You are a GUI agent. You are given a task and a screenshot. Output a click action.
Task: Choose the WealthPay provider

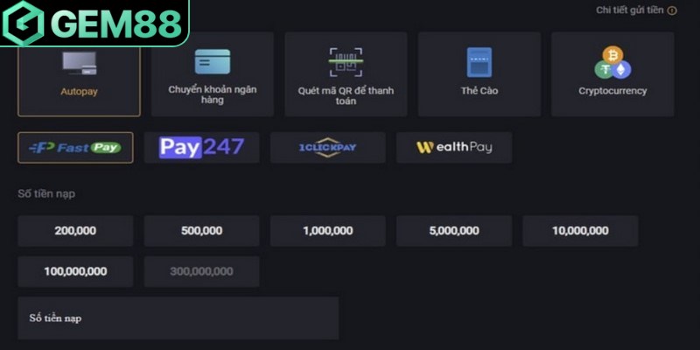pyautogui.click(x=453, y=147)
